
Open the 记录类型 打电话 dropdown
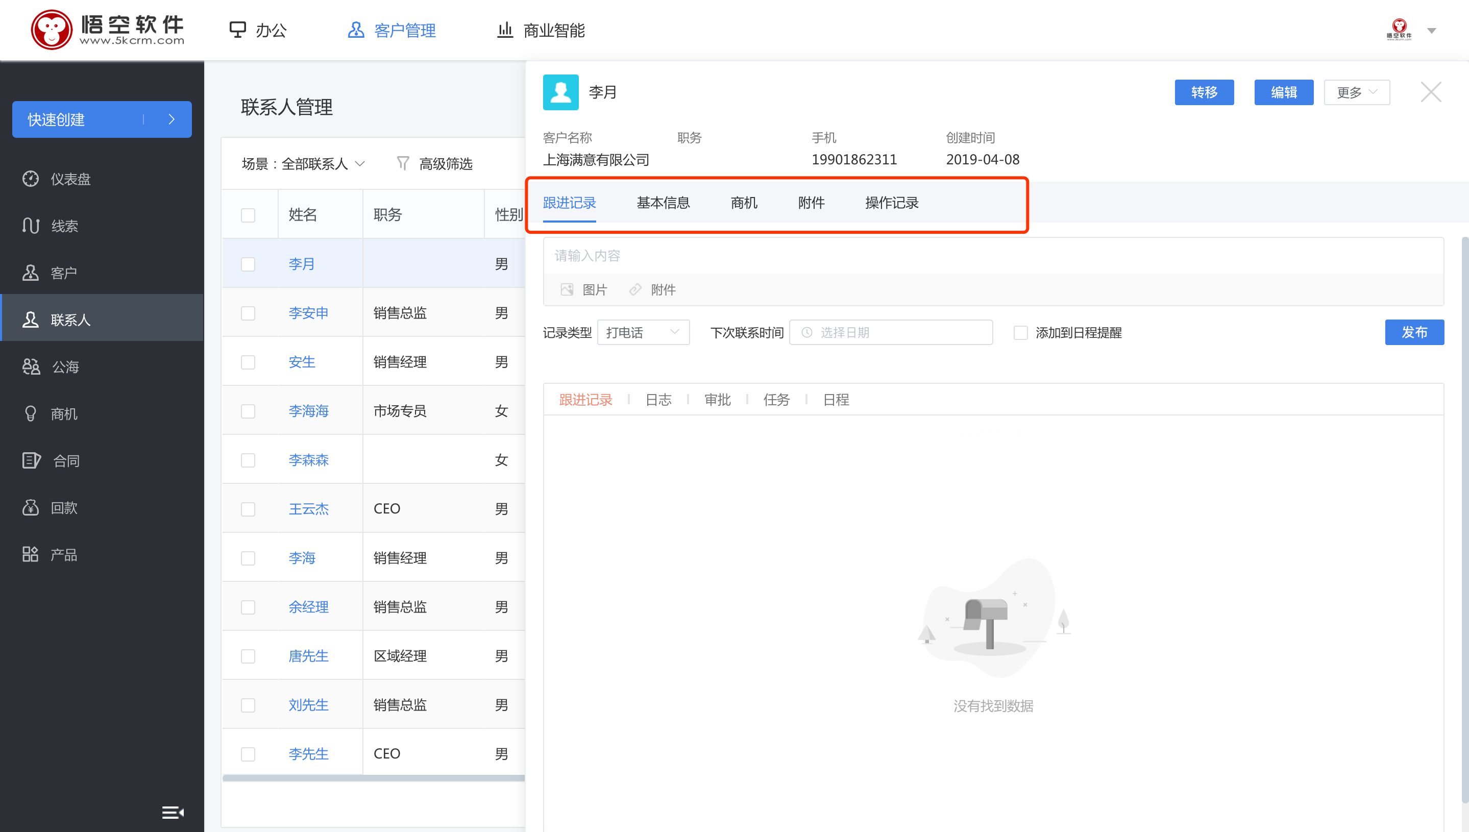(643, 333)
